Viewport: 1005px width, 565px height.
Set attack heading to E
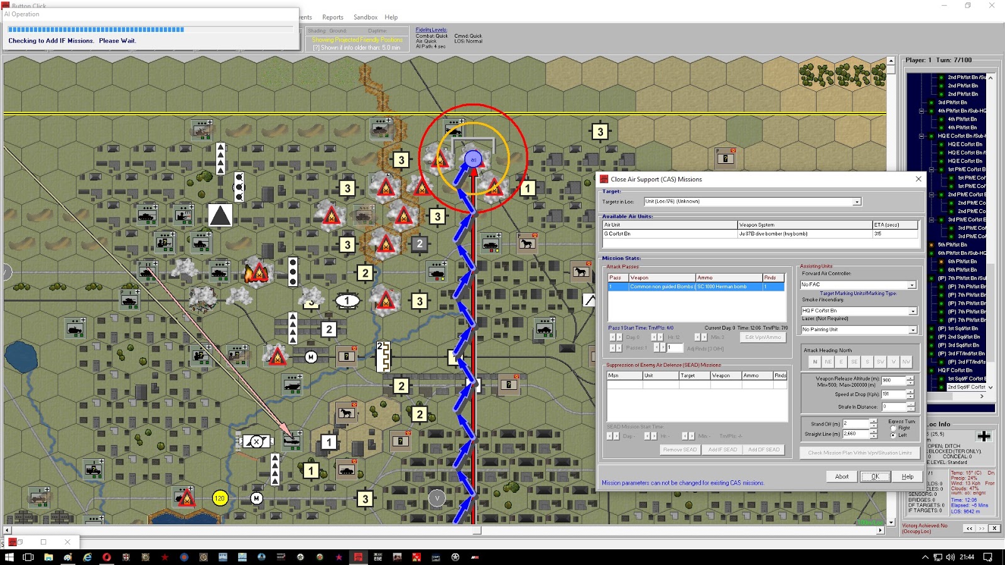(x=841, y=362)
